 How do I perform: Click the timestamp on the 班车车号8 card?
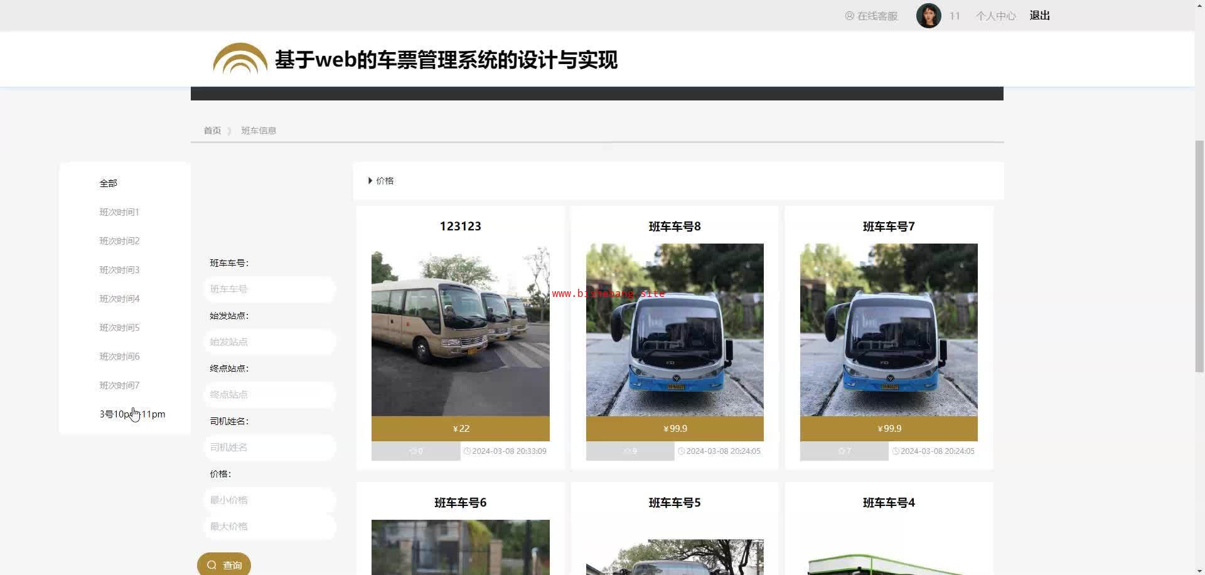[x=719, y=451]
